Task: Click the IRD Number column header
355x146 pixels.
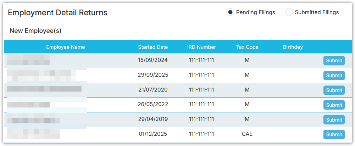Action: click(201, 47)
